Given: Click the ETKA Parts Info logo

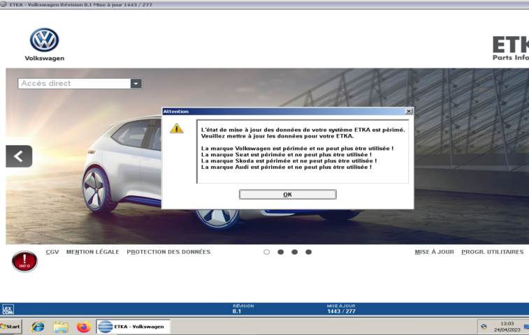Looking at the screenshot, I should [x=510, y=48].
